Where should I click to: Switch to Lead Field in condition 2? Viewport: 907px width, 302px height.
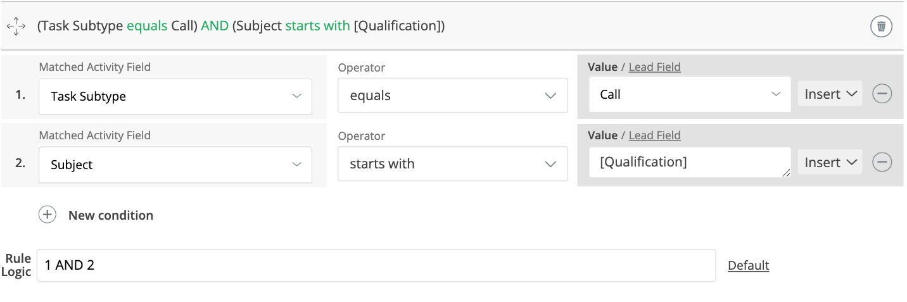click(x=654, y=135)
